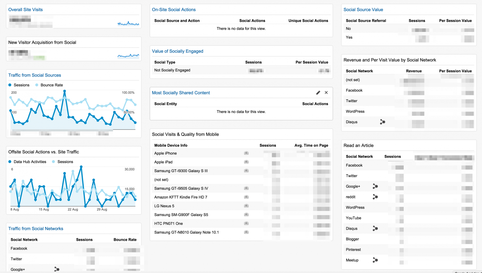Click the social hub icon next to Disqus in Revenue table
Viewport: 482px width, 273px height.
[x=383, y=122]
